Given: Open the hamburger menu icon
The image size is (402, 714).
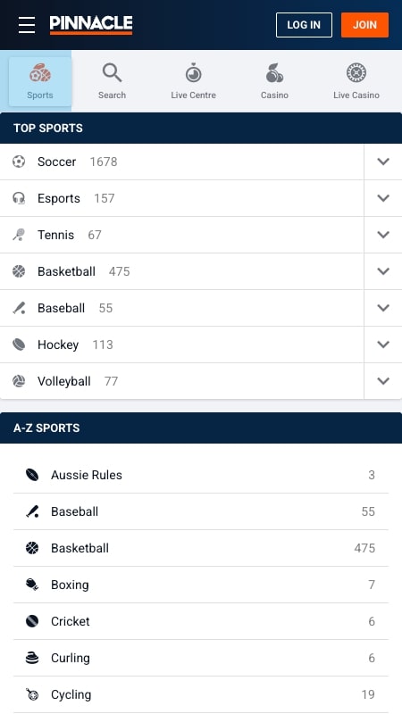Looking at the screenshot, I should (x=27, y=25).
